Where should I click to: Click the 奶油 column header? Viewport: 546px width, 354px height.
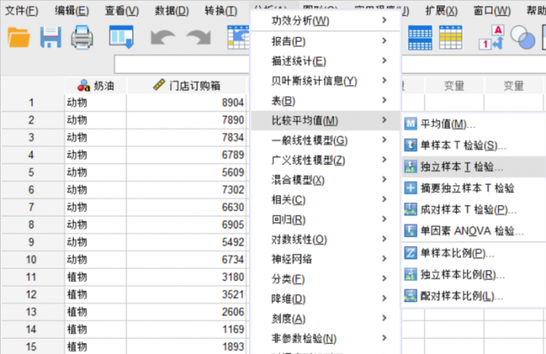coord(95,85)
